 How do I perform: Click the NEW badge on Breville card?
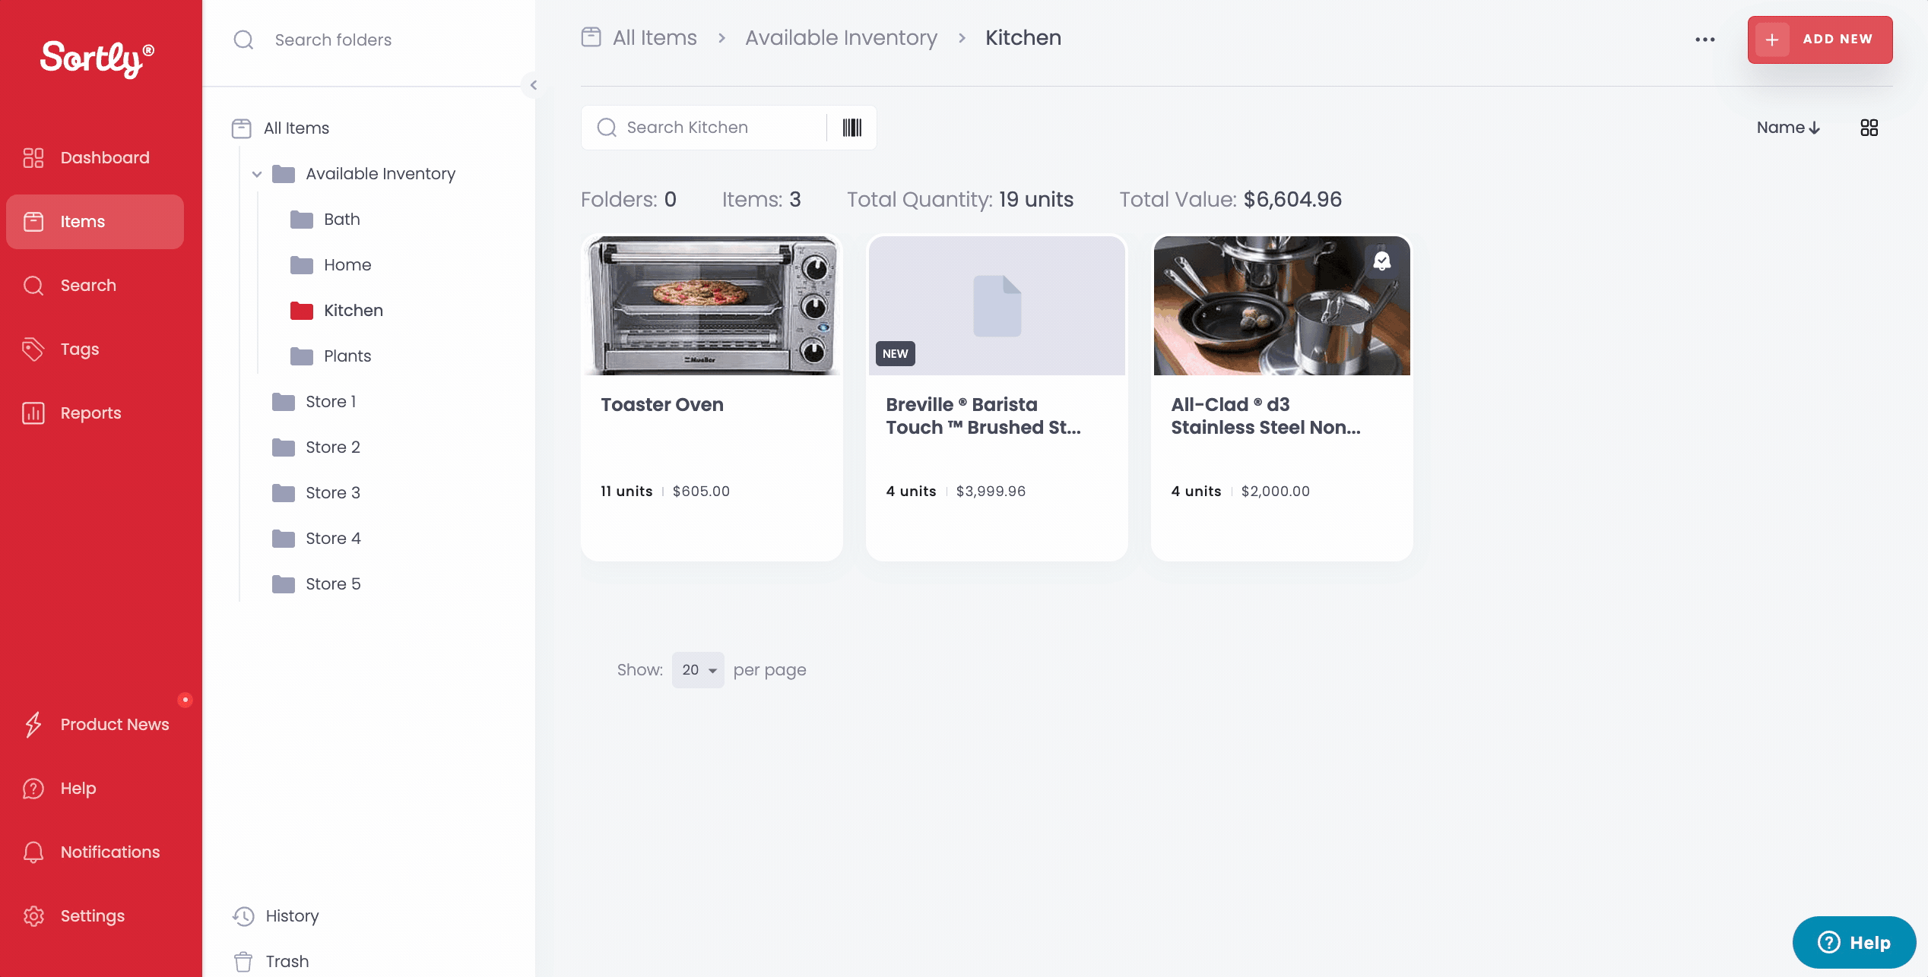[x=896, y=354]
